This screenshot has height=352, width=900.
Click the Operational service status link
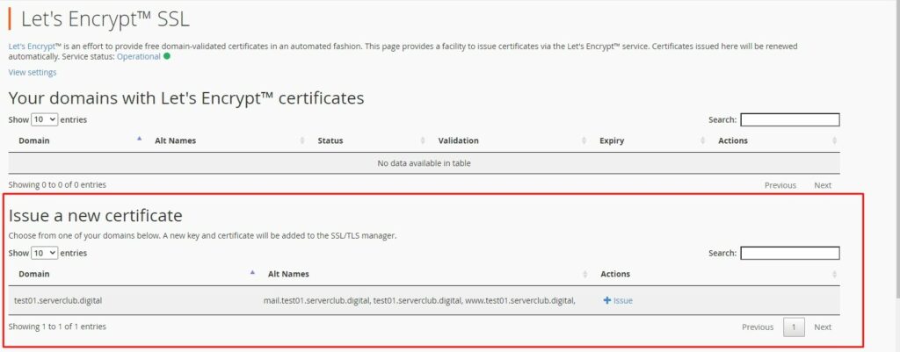tap(138, 57)
